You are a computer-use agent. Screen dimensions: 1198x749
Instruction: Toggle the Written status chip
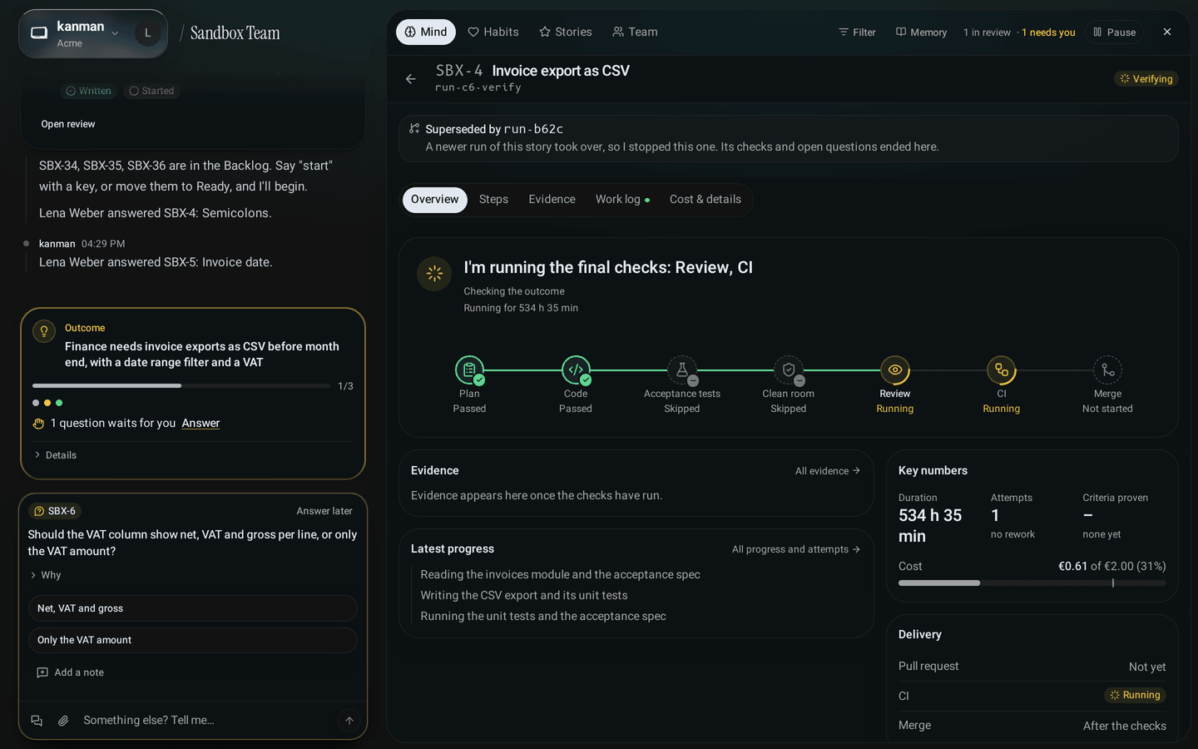click(x=89, y=91)
